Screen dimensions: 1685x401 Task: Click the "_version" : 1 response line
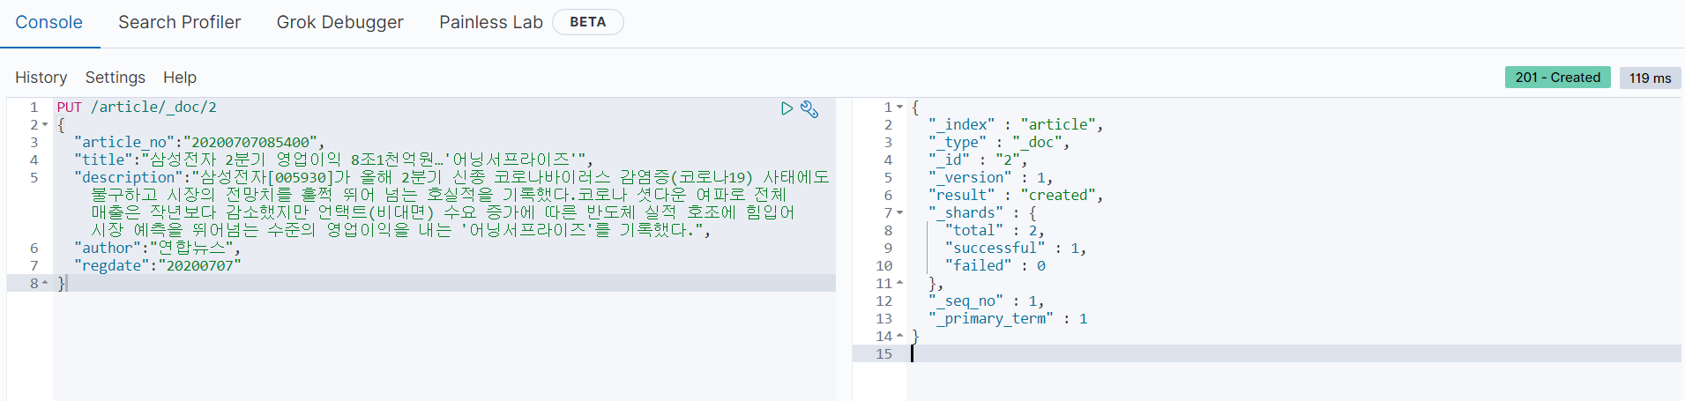point(990,177)
